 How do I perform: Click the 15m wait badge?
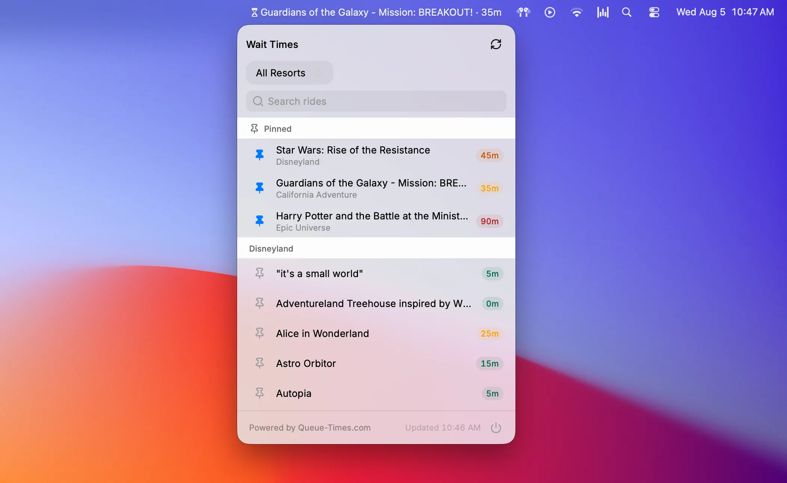point(489,364)
